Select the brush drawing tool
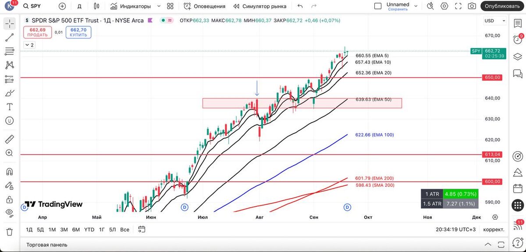Screen dimensions: 526x252 pyautogui.click(x=9, y=93)
